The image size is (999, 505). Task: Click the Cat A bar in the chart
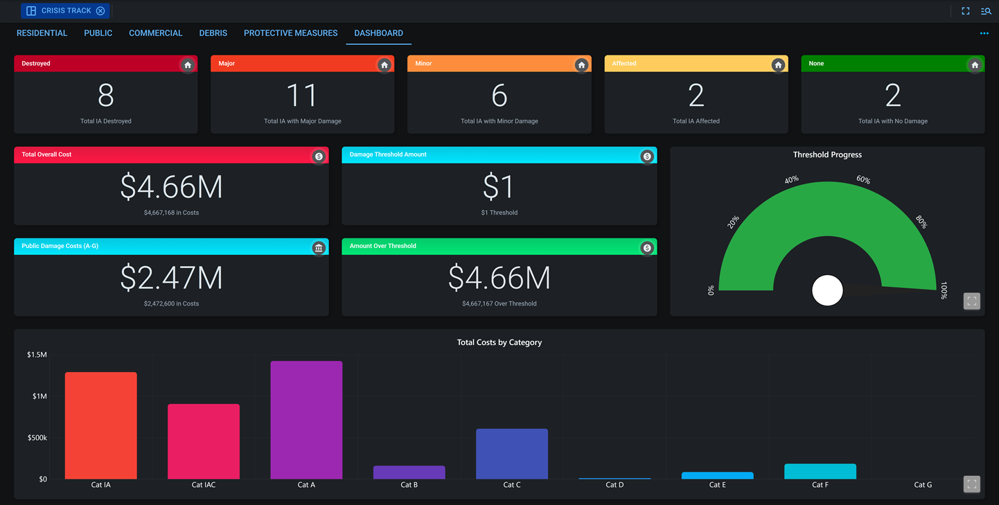306,419
